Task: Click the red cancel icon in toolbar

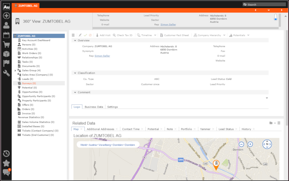Action: tap(90, 35)
